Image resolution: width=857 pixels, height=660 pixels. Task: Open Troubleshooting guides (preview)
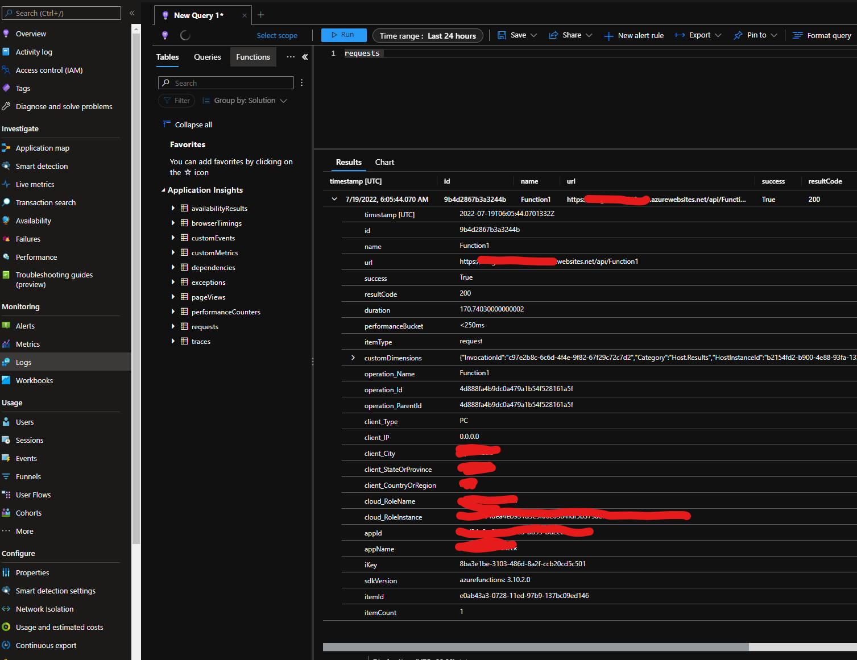[54, 280]
